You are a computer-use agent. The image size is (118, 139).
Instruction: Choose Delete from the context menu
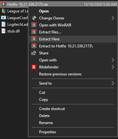click(x=73, y=116)
